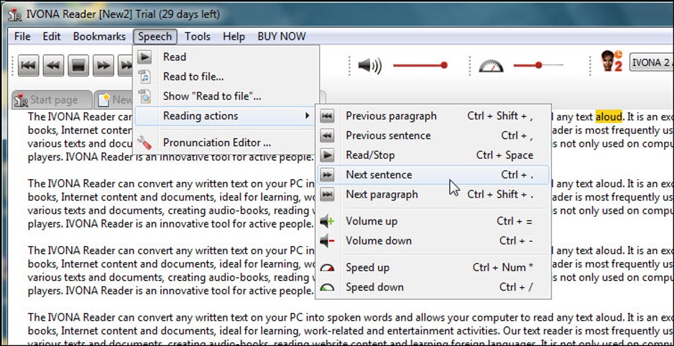
Task: Select Volume down in submenu
Action: click(433, 241)
